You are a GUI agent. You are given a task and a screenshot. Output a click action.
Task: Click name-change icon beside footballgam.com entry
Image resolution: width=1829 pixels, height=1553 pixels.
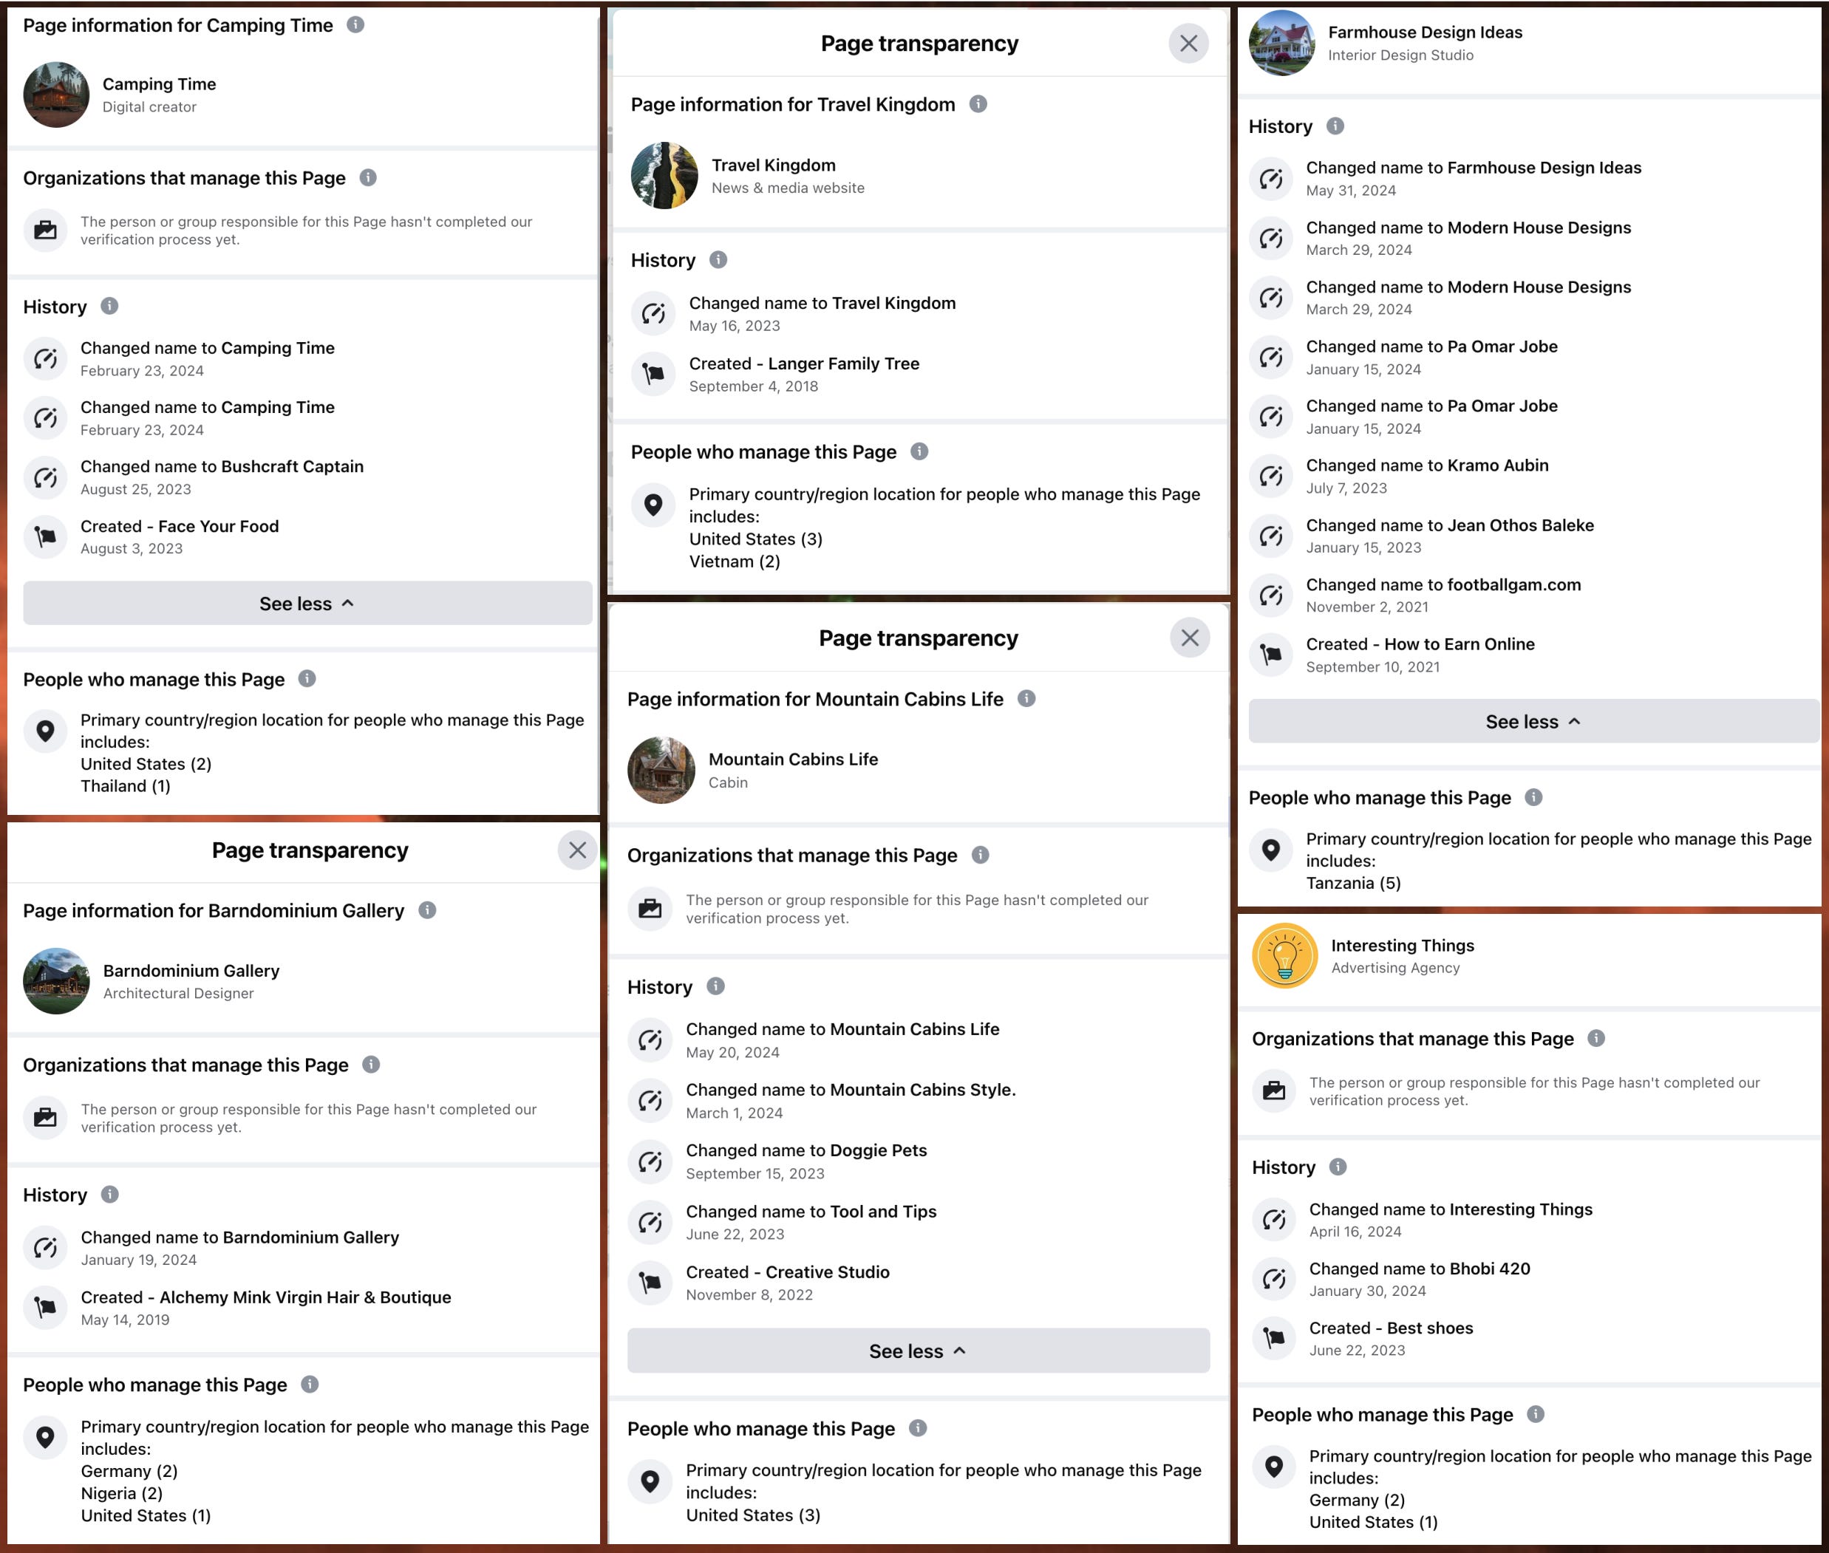point(1271,595)
